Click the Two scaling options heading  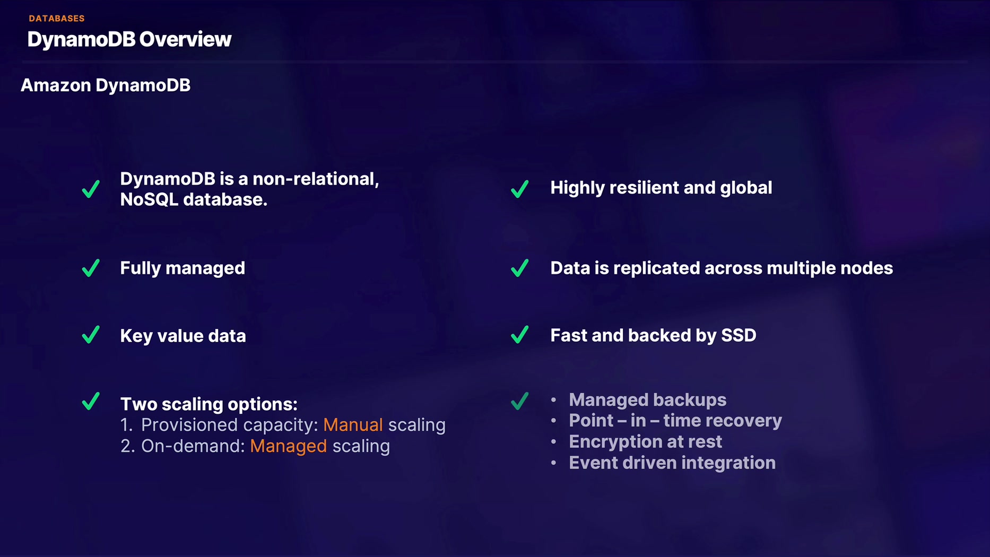pyautogui.click(x=209, y=404)
